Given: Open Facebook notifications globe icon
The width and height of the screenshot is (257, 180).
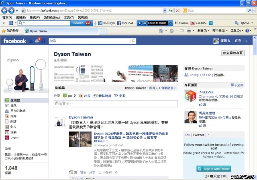Looking at the screenshot, I should [44, 41].
